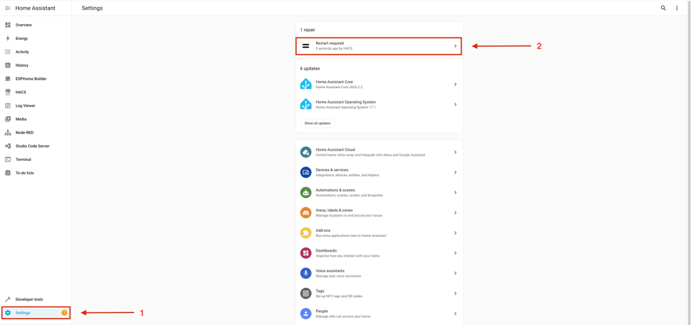Click the Home Assistant Cloud icon
The image size is (691, 325).
(306, 152)
